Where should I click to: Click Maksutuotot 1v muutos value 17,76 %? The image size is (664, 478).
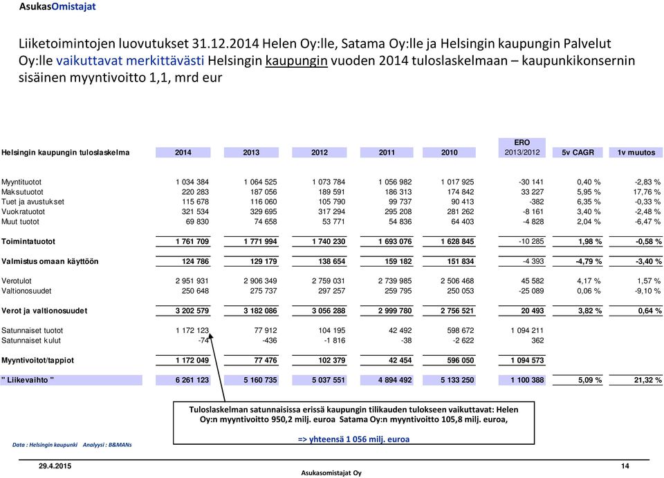647,192
